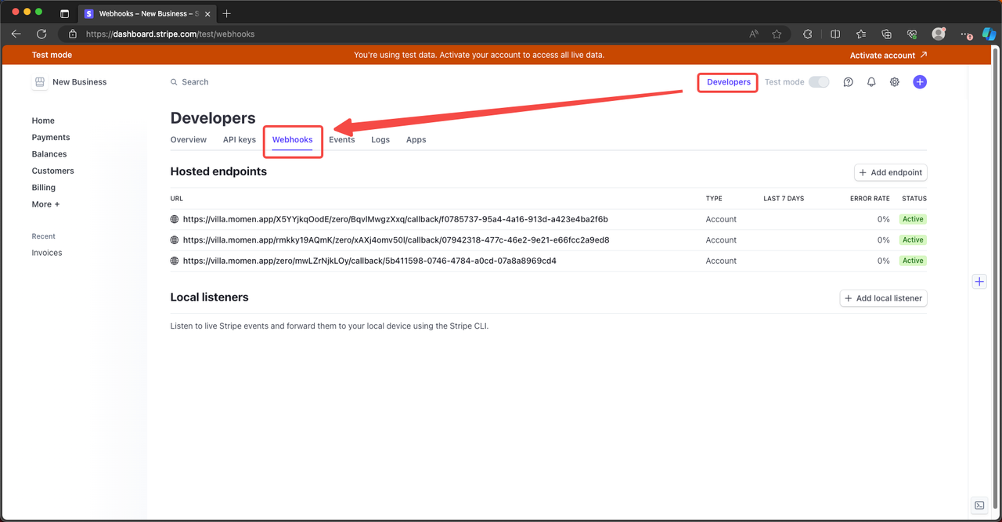Open endpoint URL ending 07942318-477c-46e2-9e21-e66fcc2a9ed8

click(x=396, y=240)
